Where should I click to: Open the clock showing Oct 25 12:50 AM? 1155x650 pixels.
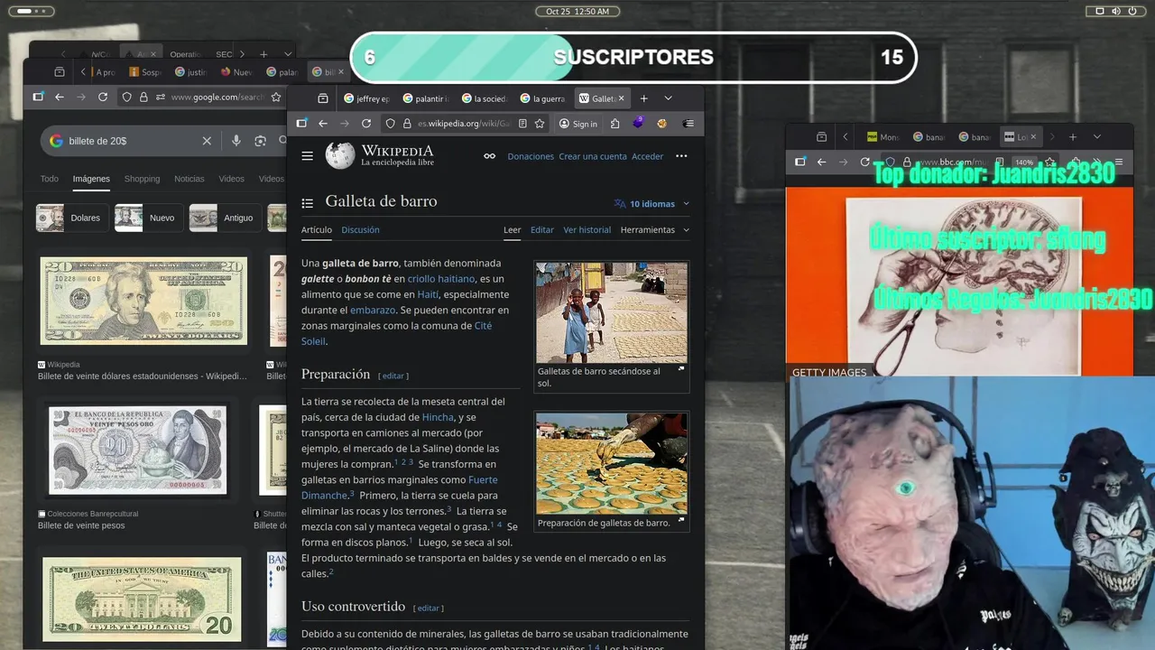[x=577, y=11]
